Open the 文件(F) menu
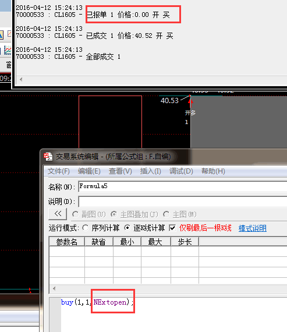287x332 pixels. (x=59, y=171)
